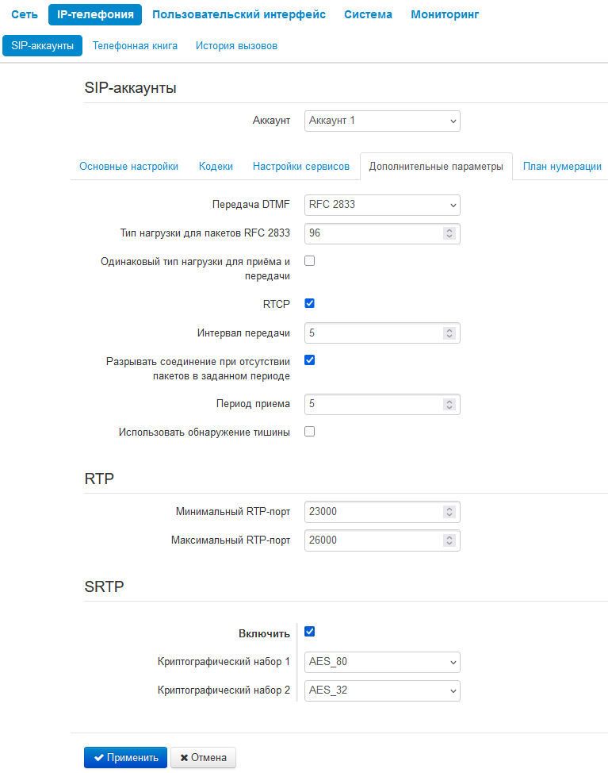Switch to the Кодеки tab
The height and width of the screenshot is (773, 608).
click(x=216, y=167)
